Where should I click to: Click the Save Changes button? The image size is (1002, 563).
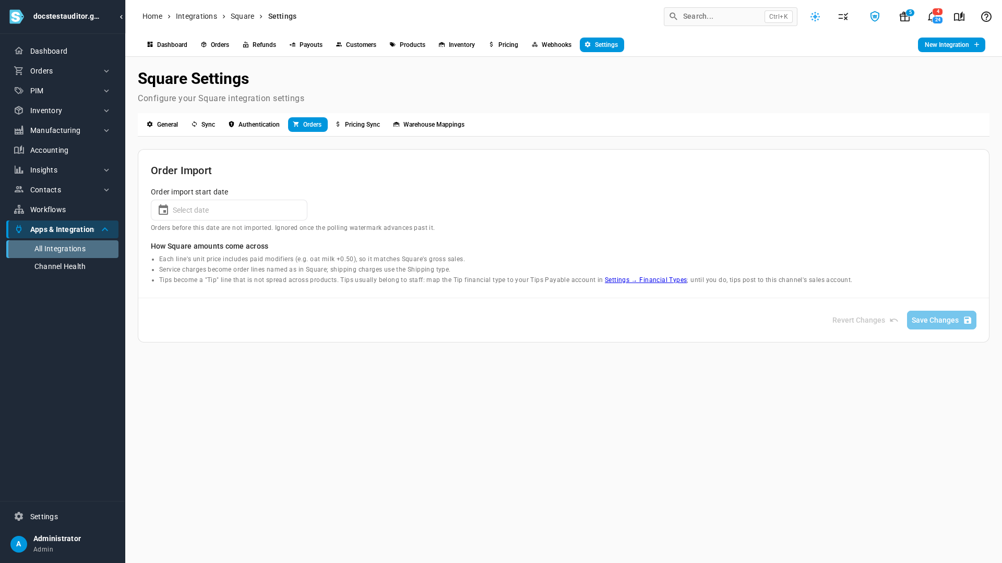point(941,320)
